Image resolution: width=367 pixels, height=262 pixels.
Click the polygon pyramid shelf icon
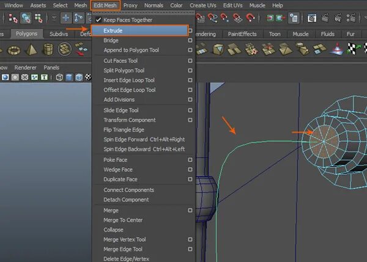31,49
